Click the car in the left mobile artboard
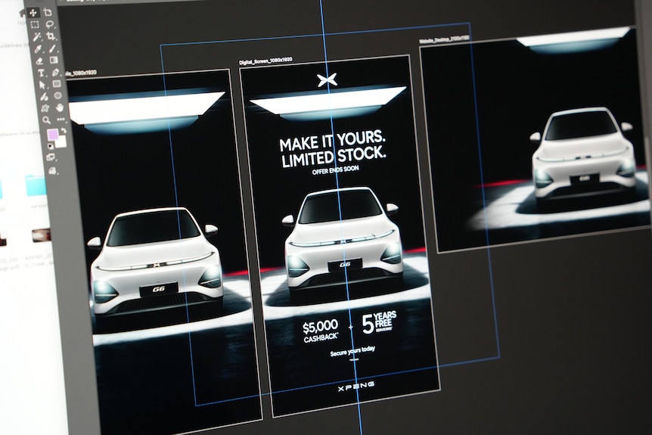 155,262
